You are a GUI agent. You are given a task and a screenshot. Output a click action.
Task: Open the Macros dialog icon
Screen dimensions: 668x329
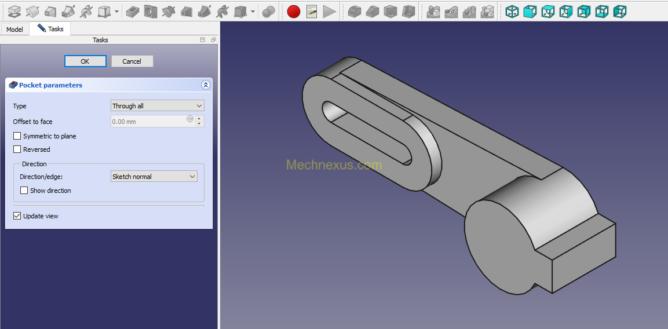click(312, 12)
